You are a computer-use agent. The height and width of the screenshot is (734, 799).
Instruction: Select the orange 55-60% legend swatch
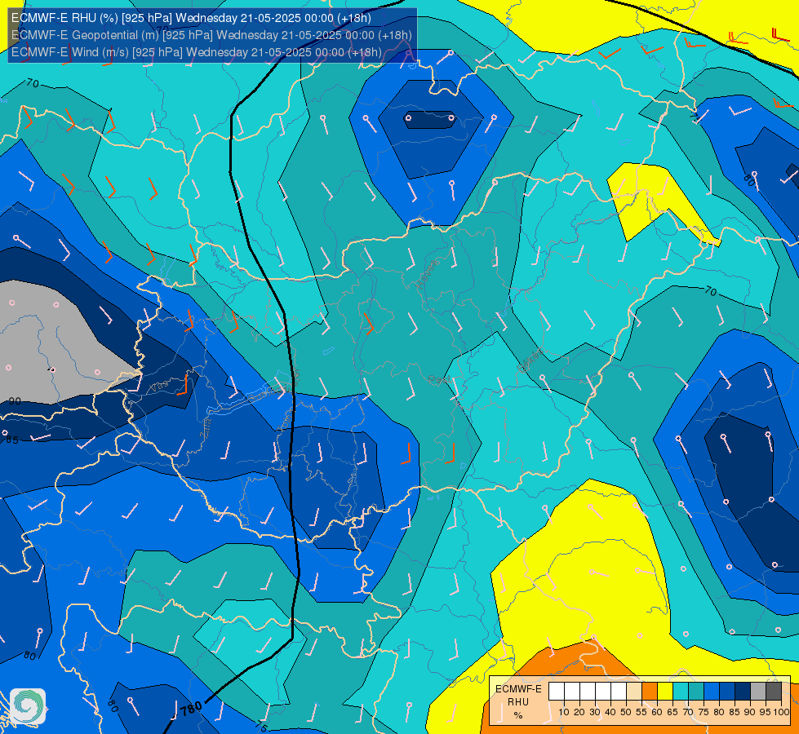tap(649, 692)
